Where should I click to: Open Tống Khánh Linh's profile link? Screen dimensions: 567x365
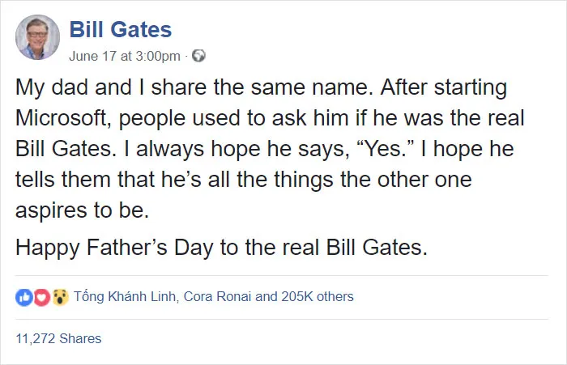[125, 296]
